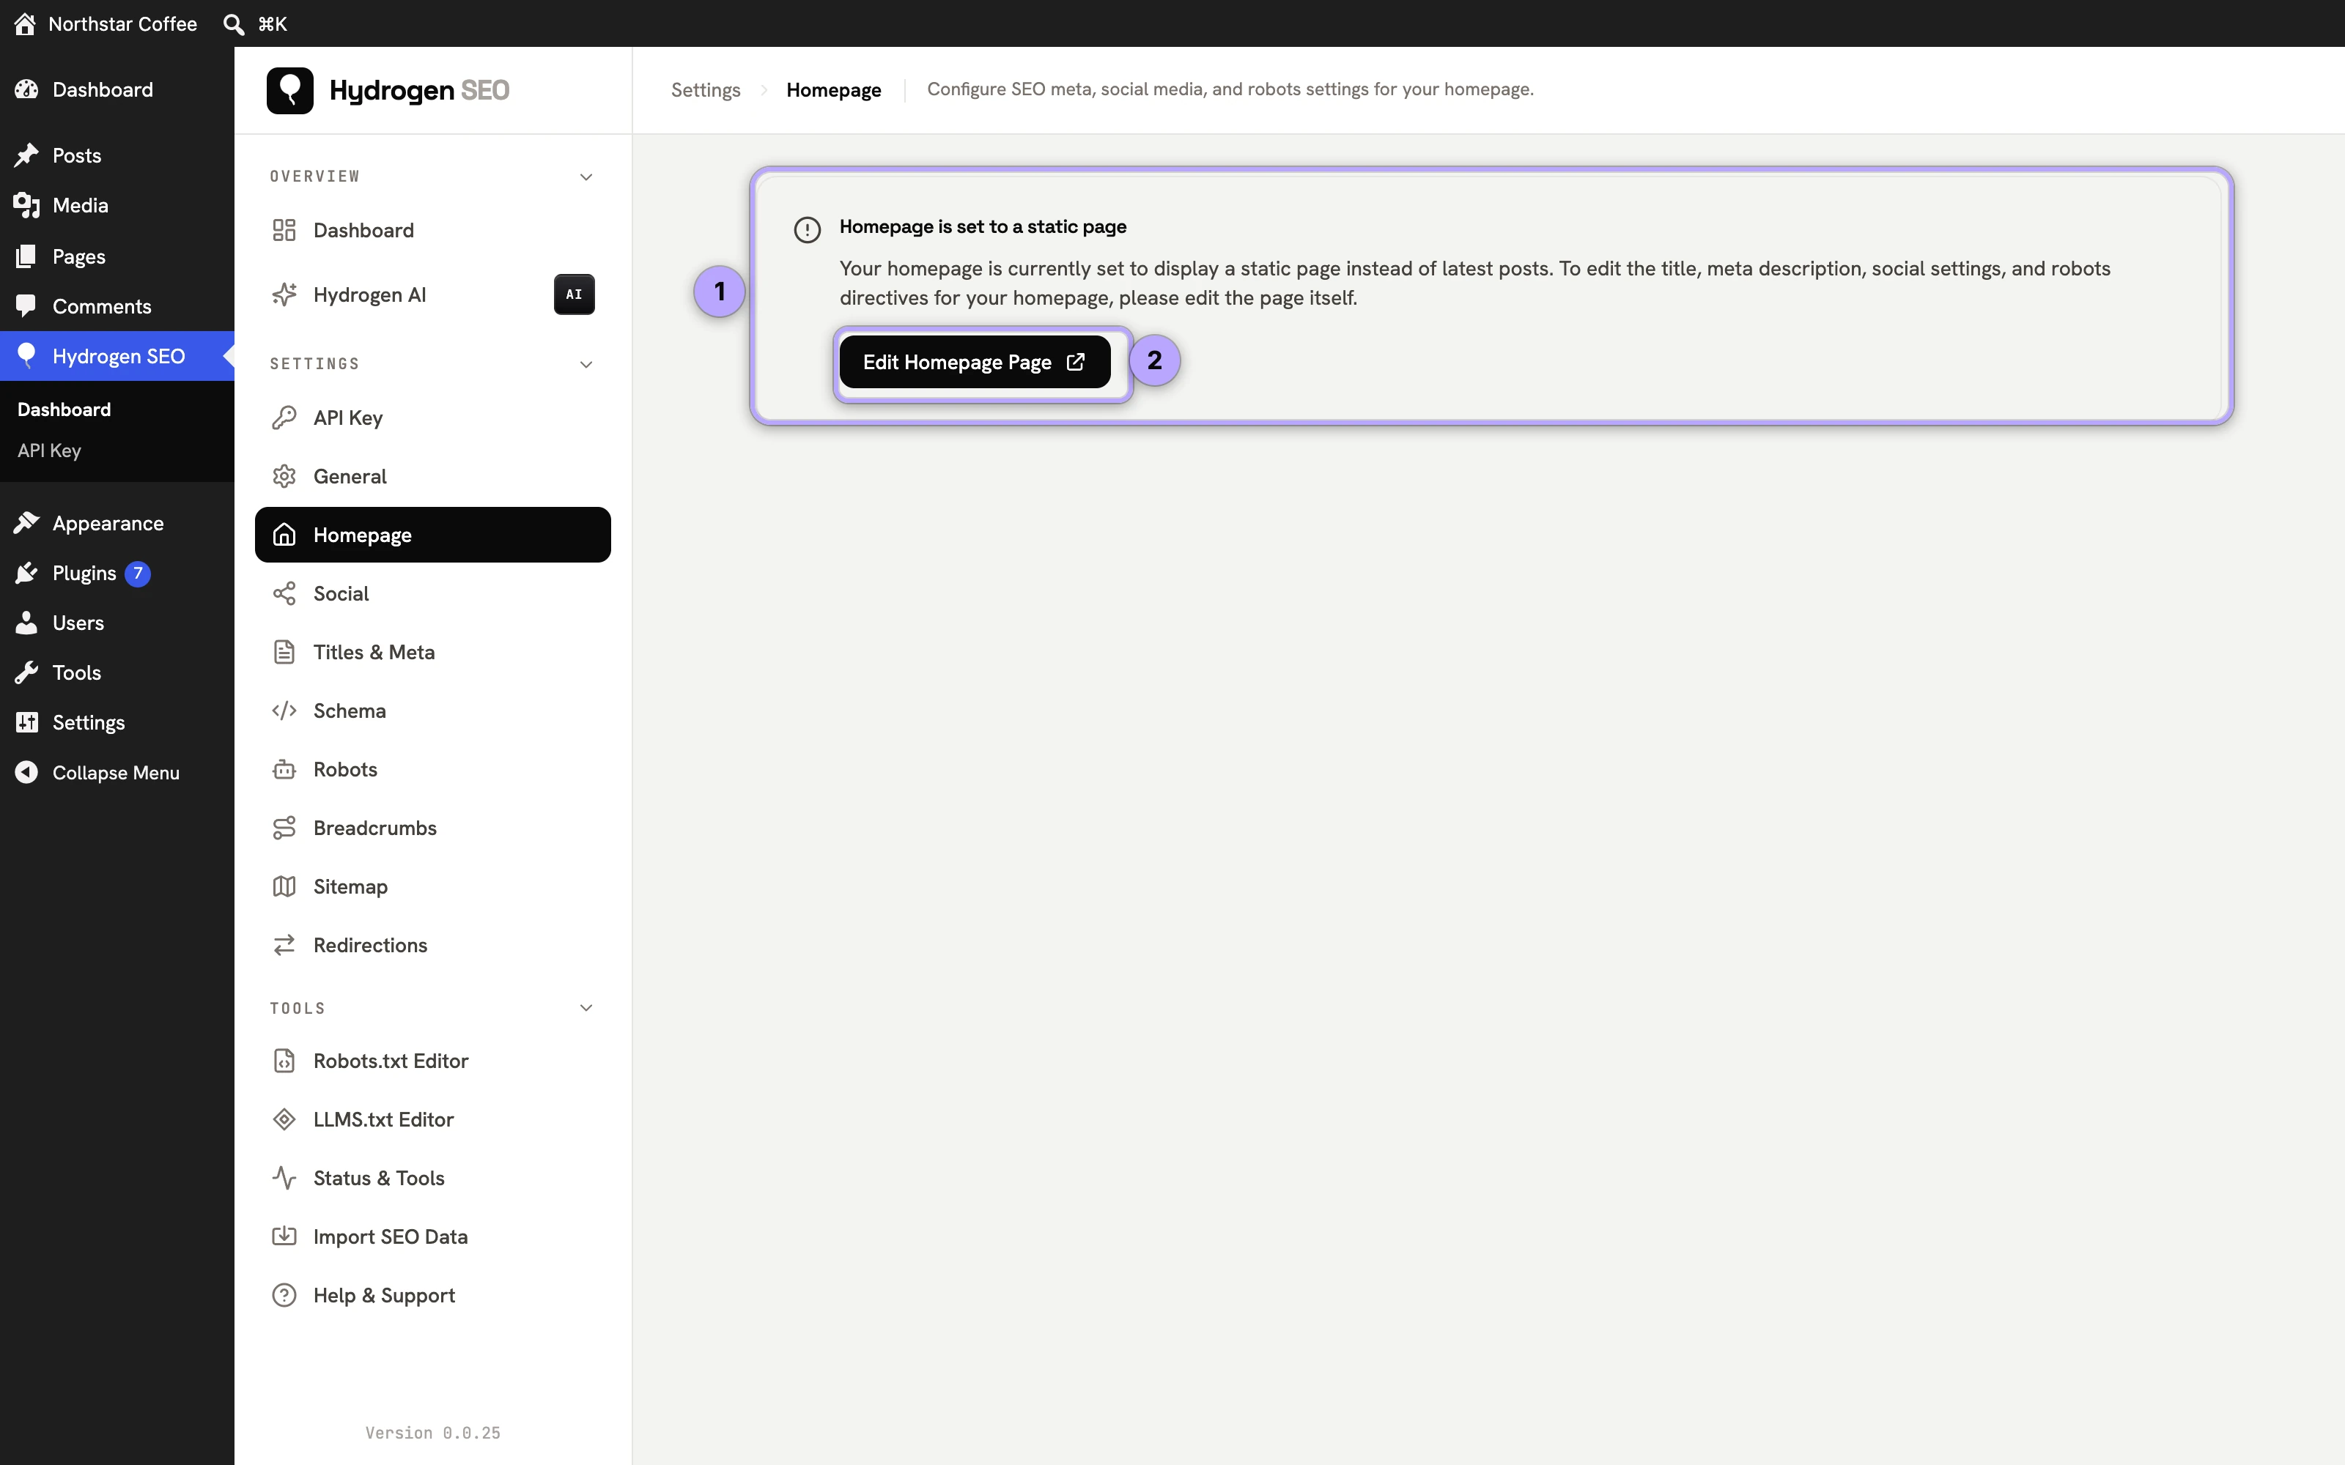Image resolution: width=2345 pixels, height=1465 pixels.
Task: Open WordPress Settings menu item
Action: (117, 723)
